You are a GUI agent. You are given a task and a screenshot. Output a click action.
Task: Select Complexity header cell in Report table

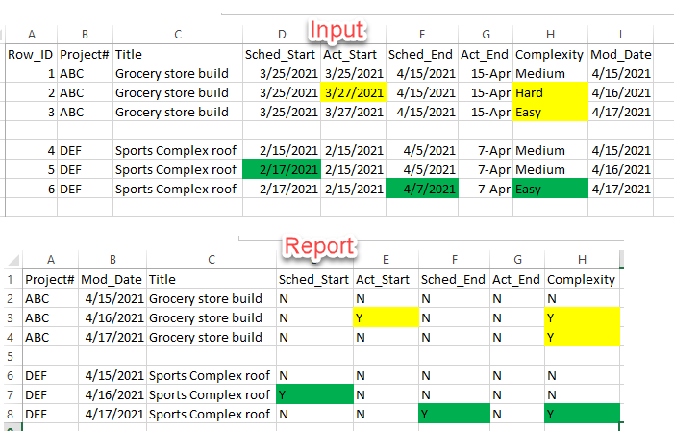582,280
